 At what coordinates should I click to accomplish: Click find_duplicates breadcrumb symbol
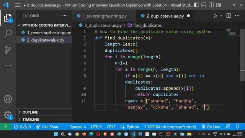click(145, 25)
